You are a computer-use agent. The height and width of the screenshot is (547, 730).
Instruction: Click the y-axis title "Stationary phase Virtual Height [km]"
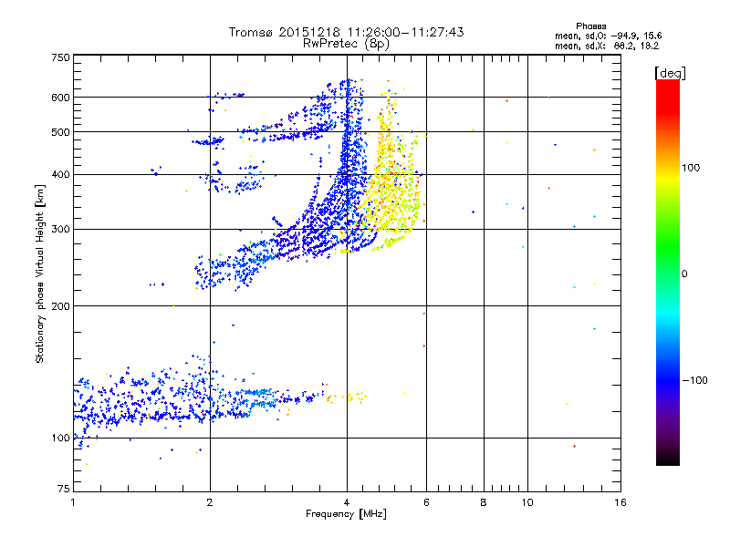coord(40,273)
